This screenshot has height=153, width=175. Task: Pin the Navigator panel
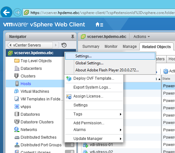(73, 37)
